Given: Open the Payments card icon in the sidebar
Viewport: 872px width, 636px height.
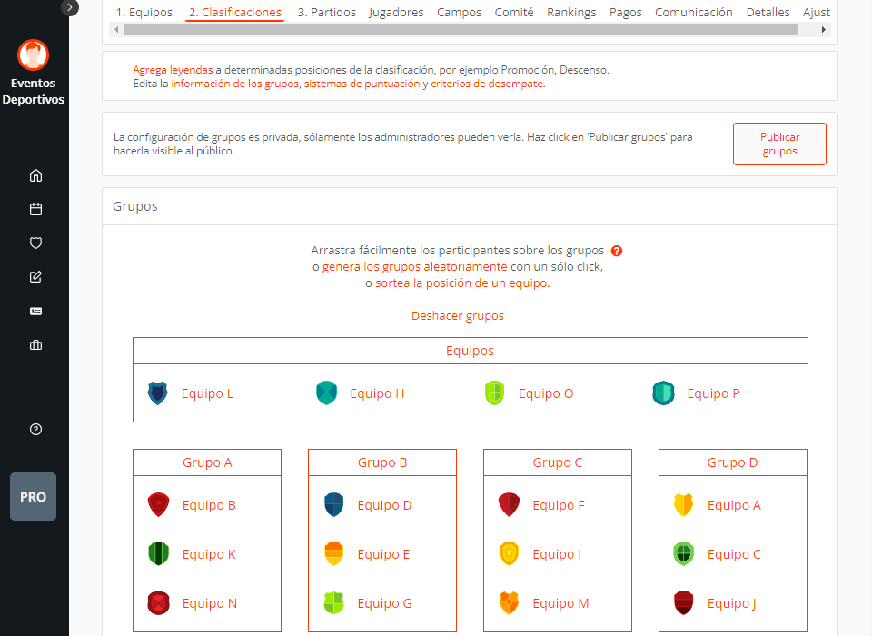Looking at the screenshot, I should click(x=35, y=311).
